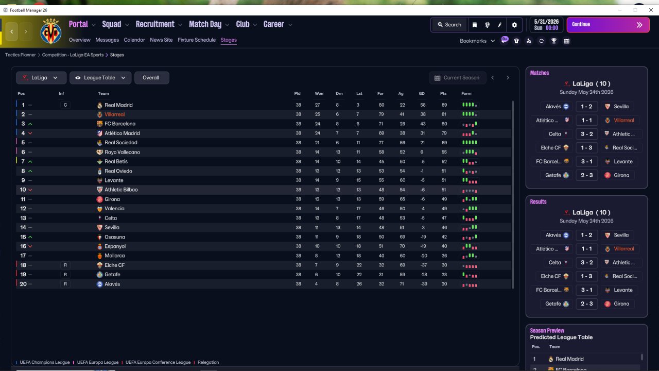Go back with the left navigation arrow

(12, 31)
